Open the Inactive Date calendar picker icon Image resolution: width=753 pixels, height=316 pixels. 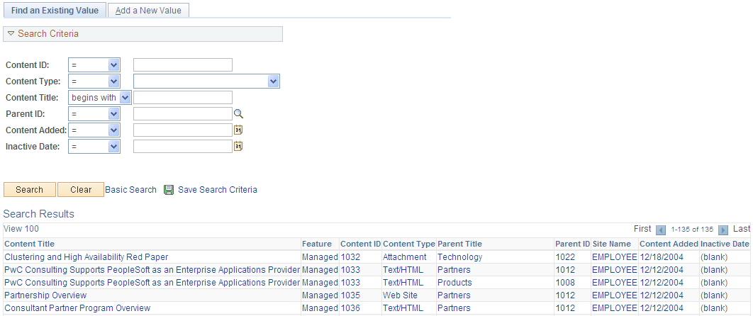(238, 146)
